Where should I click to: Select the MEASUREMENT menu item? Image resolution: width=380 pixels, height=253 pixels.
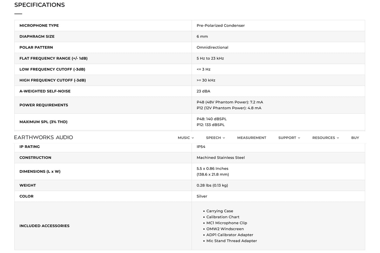(x=252, y=137)
